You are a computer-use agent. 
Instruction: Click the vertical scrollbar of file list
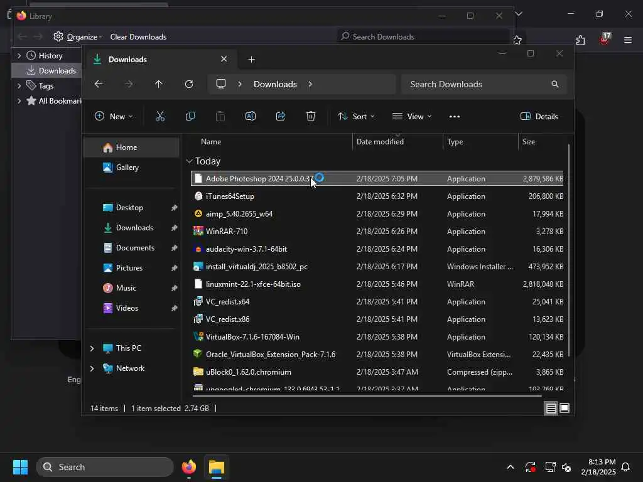(569, 250)
